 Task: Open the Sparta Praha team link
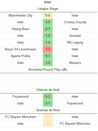coord(20,56)
